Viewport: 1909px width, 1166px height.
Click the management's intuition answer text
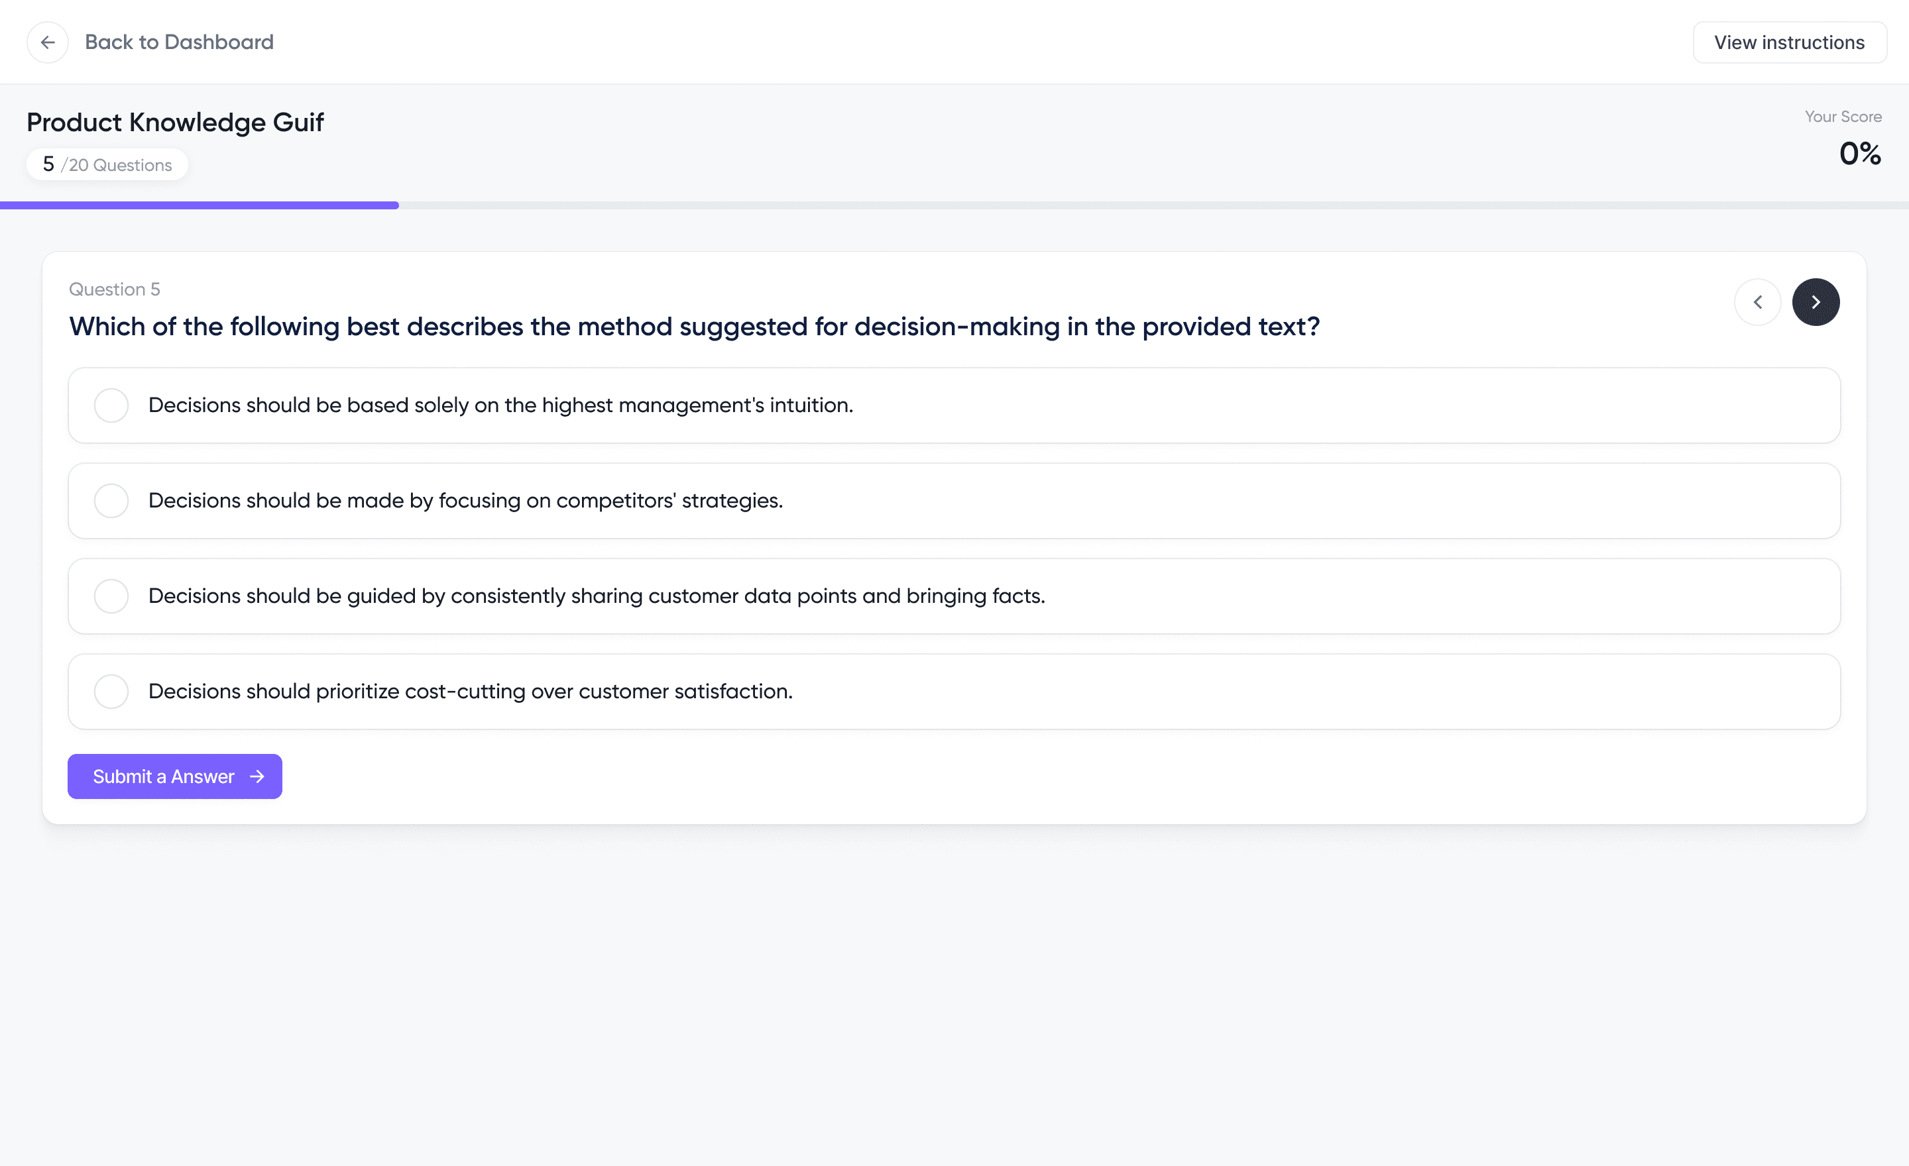[x=500, y=405]
